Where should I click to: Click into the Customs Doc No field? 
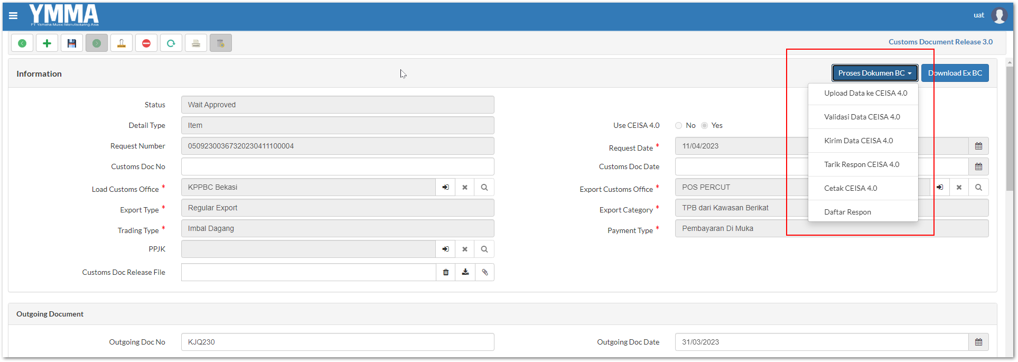pos(338,166)
